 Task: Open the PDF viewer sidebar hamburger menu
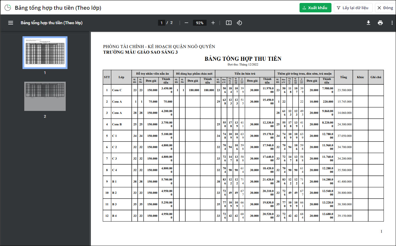point(11,23)
